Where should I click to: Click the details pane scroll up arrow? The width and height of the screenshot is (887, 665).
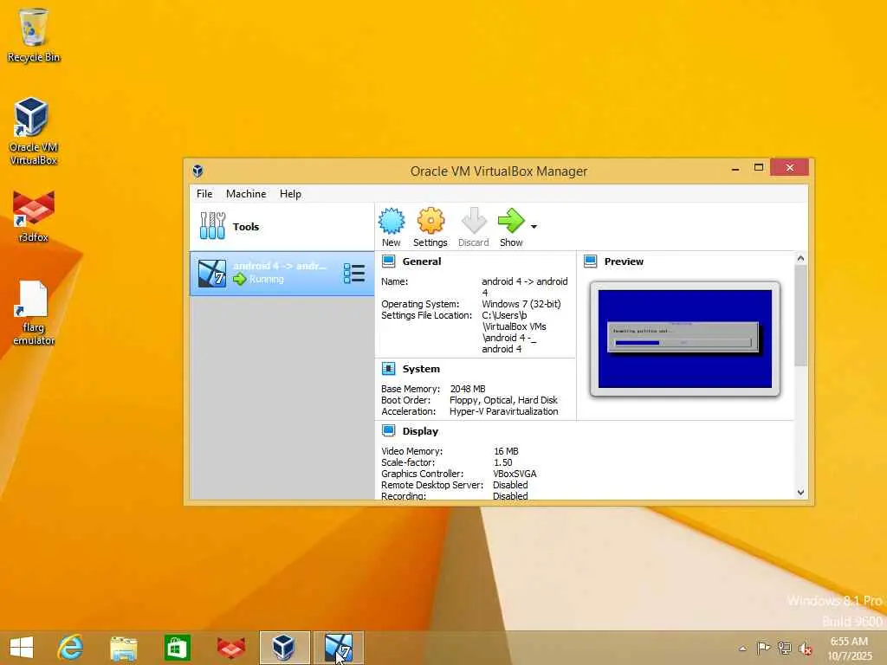[x=800, y=258]
